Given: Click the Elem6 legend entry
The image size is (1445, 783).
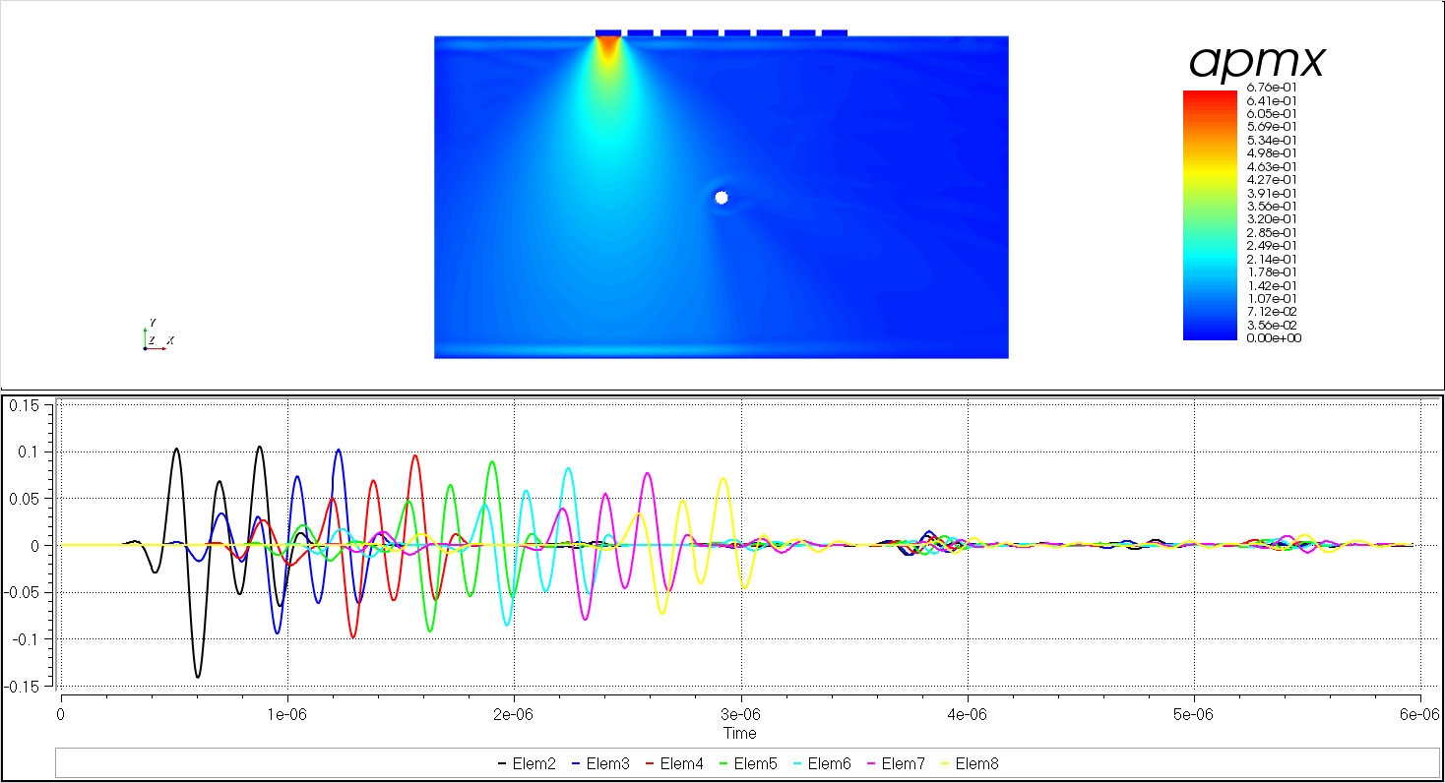Looking at the screenshot, I should click(824, 763).
